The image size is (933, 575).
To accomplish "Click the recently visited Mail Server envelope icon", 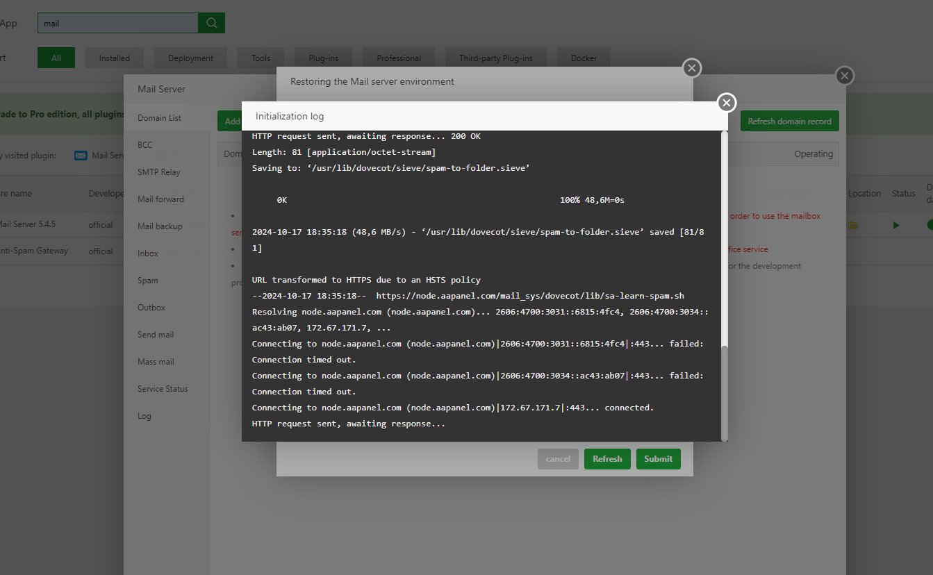I will [81, 156].
